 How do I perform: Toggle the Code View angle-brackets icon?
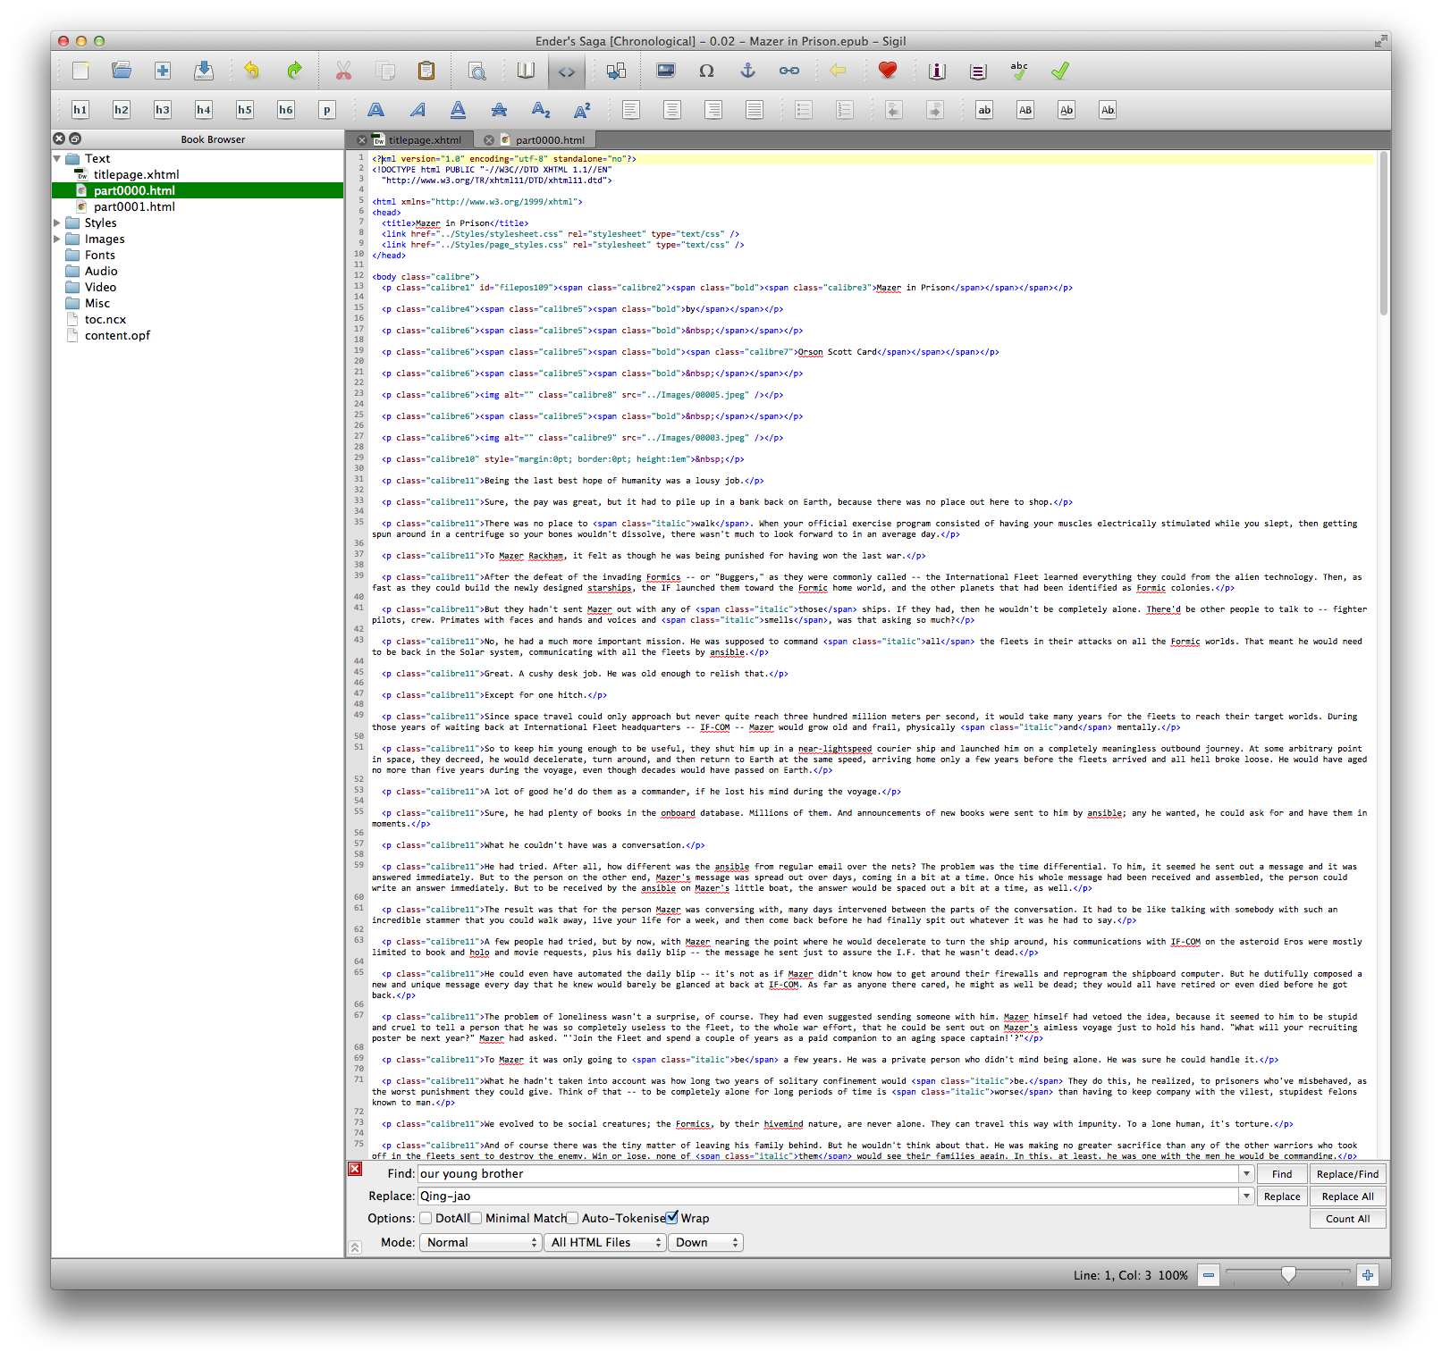567,71
